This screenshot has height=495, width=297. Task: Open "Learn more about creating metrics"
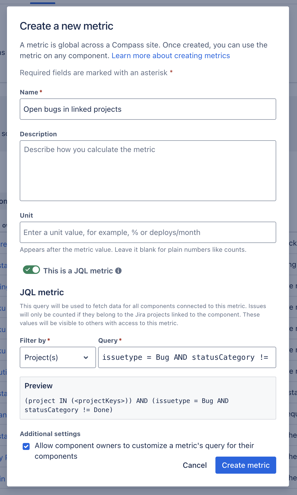coord(171,55)
